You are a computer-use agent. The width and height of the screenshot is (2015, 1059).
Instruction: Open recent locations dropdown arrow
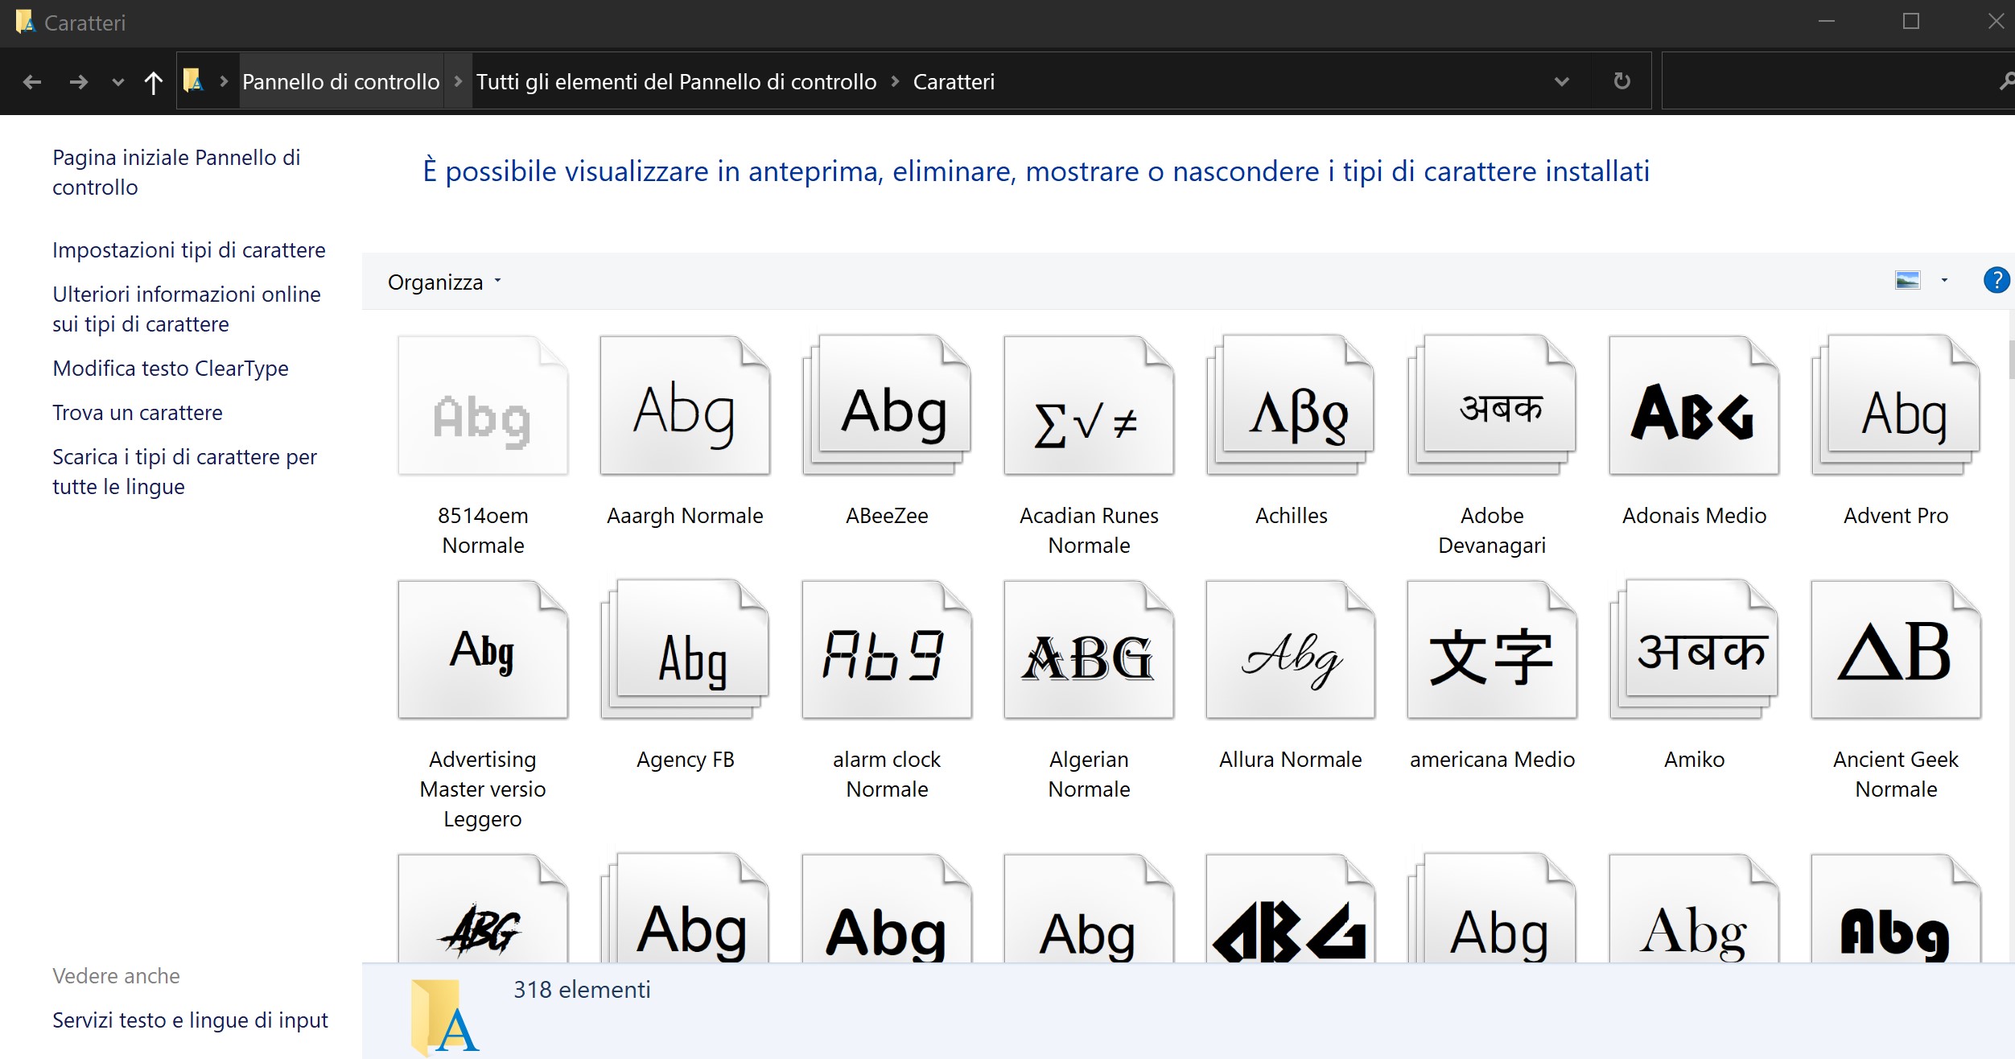[118, 81]
